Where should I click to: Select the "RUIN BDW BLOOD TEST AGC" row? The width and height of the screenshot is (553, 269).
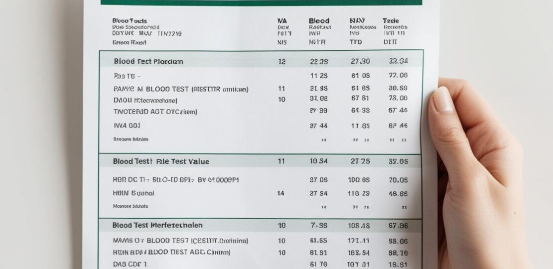coord(260,253)
